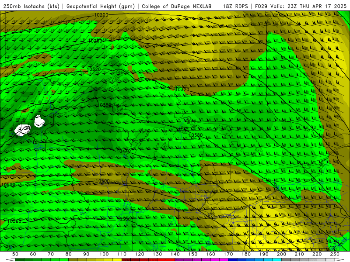Click the 140 value on the color scale

click(175, 254)
